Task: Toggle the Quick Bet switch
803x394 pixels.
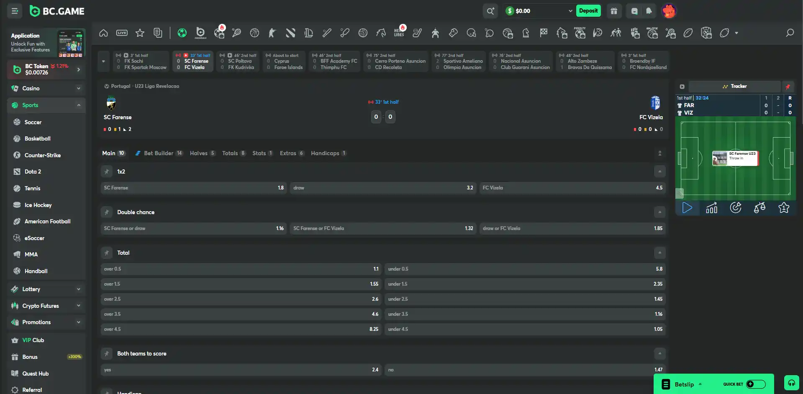Action: point(756,384)
